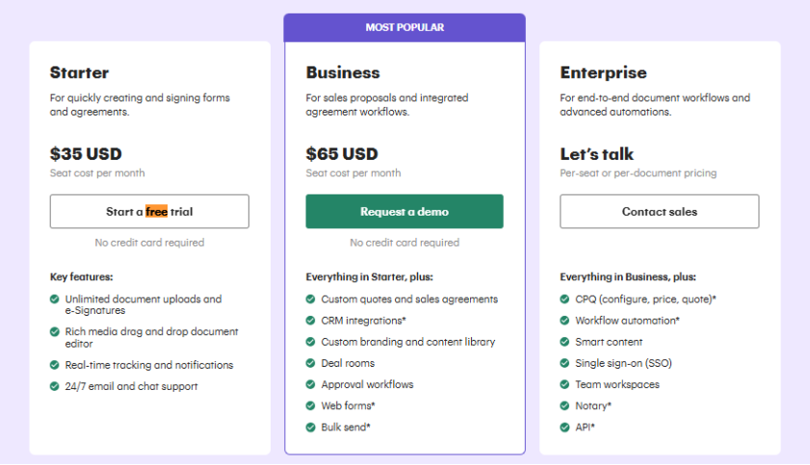810x465 pixels.
Task: Click the checkmark icon next to Notary
Action: [x=565, y=405]
